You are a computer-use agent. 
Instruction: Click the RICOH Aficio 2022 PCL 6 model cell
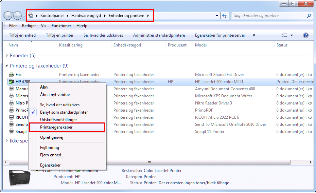(x=217, y=117)
